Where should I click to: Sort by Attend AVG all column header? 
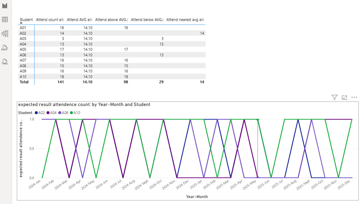coord(80,20)
